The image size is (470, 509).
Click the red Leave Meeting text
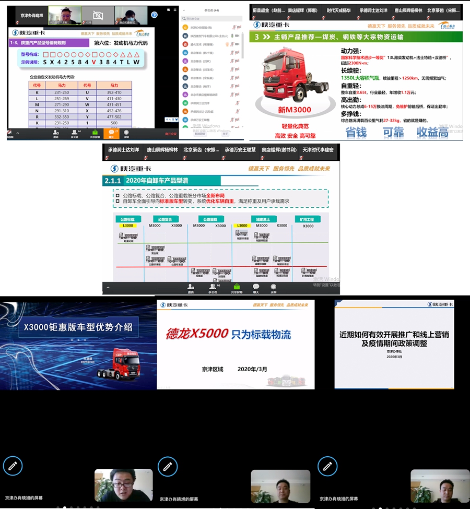pyautogui.click(x=171, y=134)
